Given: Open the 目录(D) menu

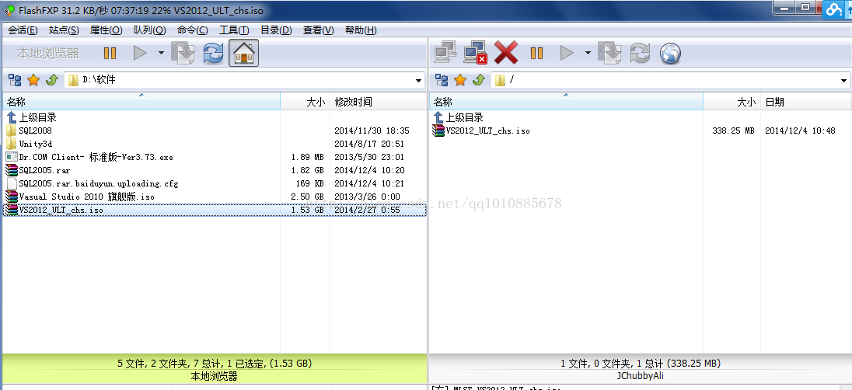Looking at the screenshot, I should tap(276, 30).
